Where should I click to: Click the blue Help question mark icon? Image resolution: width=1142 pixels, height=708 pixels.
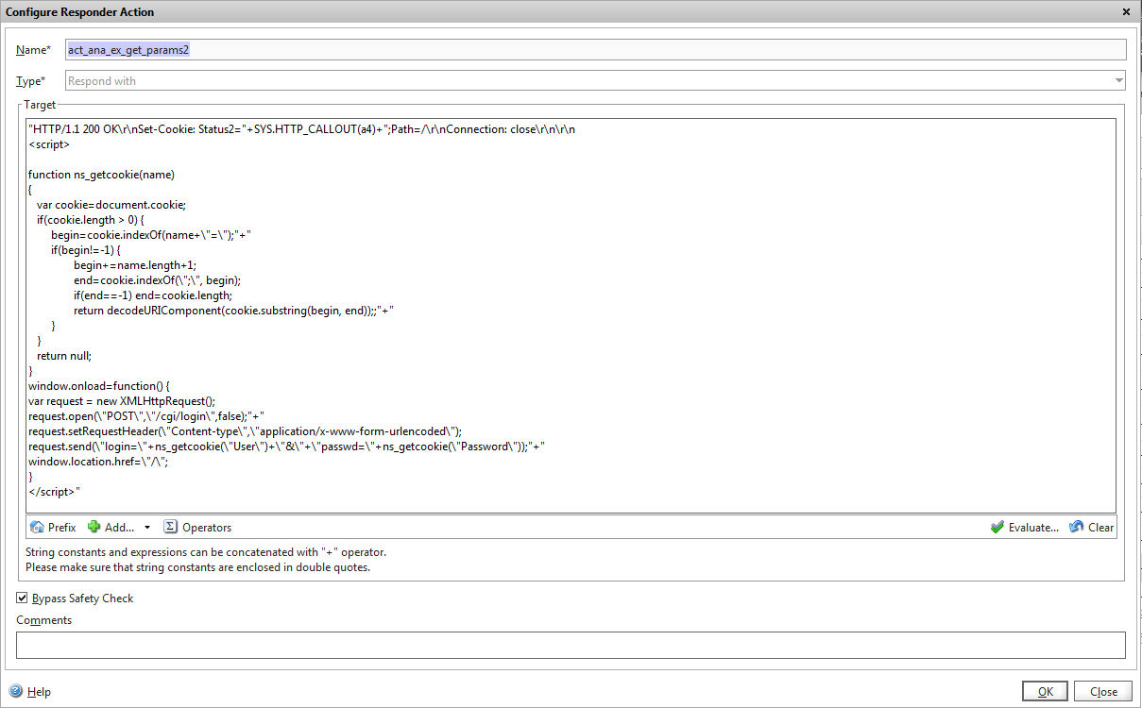(15, 691)
